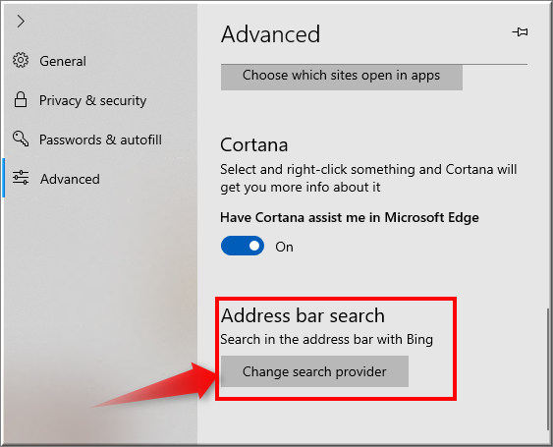Open the General settings section
Viewport: 553px width, 447px height.
(63, 61)
